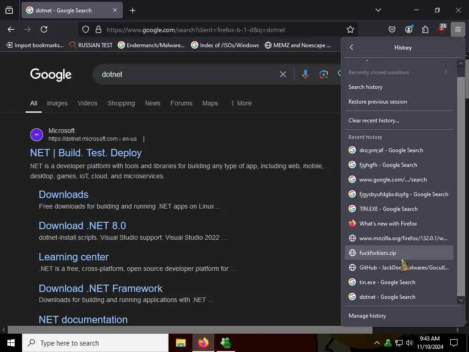Open GitHub JackDoe history entry
Image resolution: width=469 pixels, height=352 pixels.
(399, 268)
